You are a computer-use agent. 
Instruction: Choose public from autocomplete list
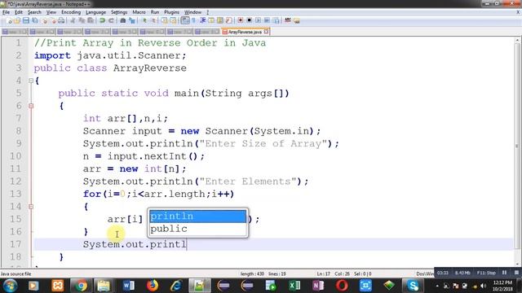coord(197,229)
